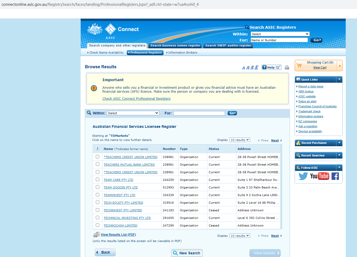Open NZ companies quick link
This screenshot has height=257, width=357.
(308, 121)
